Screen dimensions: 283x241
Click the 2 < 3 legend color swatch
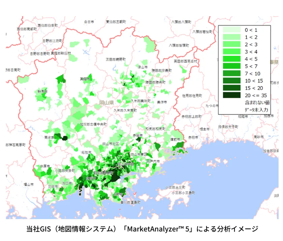tap(231, 44)
